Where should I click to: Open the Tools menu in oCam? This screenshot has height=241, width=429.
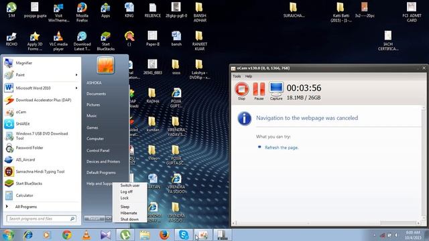[237, 76]
